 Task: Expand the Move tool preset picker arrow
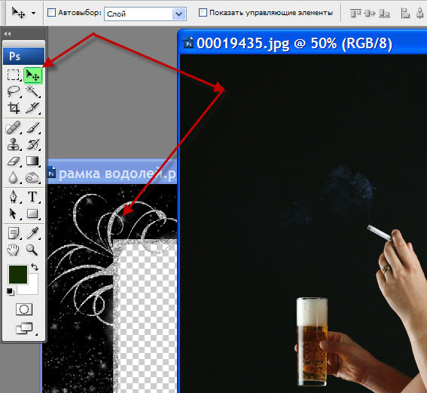click(x=33, y=13)
